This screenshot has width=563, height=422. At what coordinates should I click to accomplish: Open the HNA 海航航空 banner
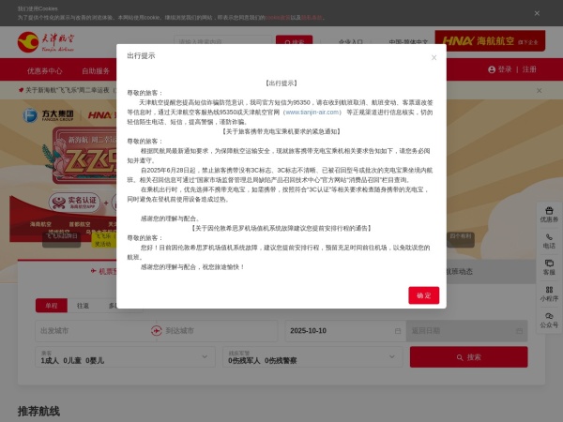490,40
